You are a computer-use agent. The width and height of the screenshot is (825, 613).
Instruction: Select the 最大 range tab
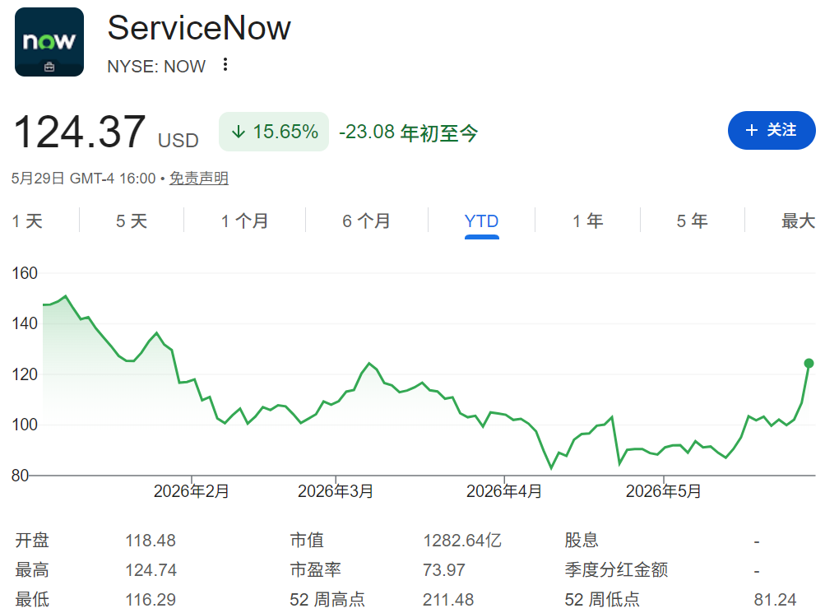[798, 221]
